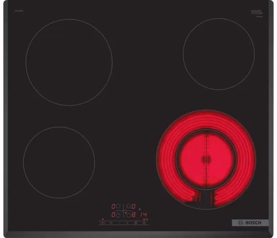The width and height of the screenshot is (277, 238).
Task: Click the BOSCH logo badge
Action: tap(250, 223)
